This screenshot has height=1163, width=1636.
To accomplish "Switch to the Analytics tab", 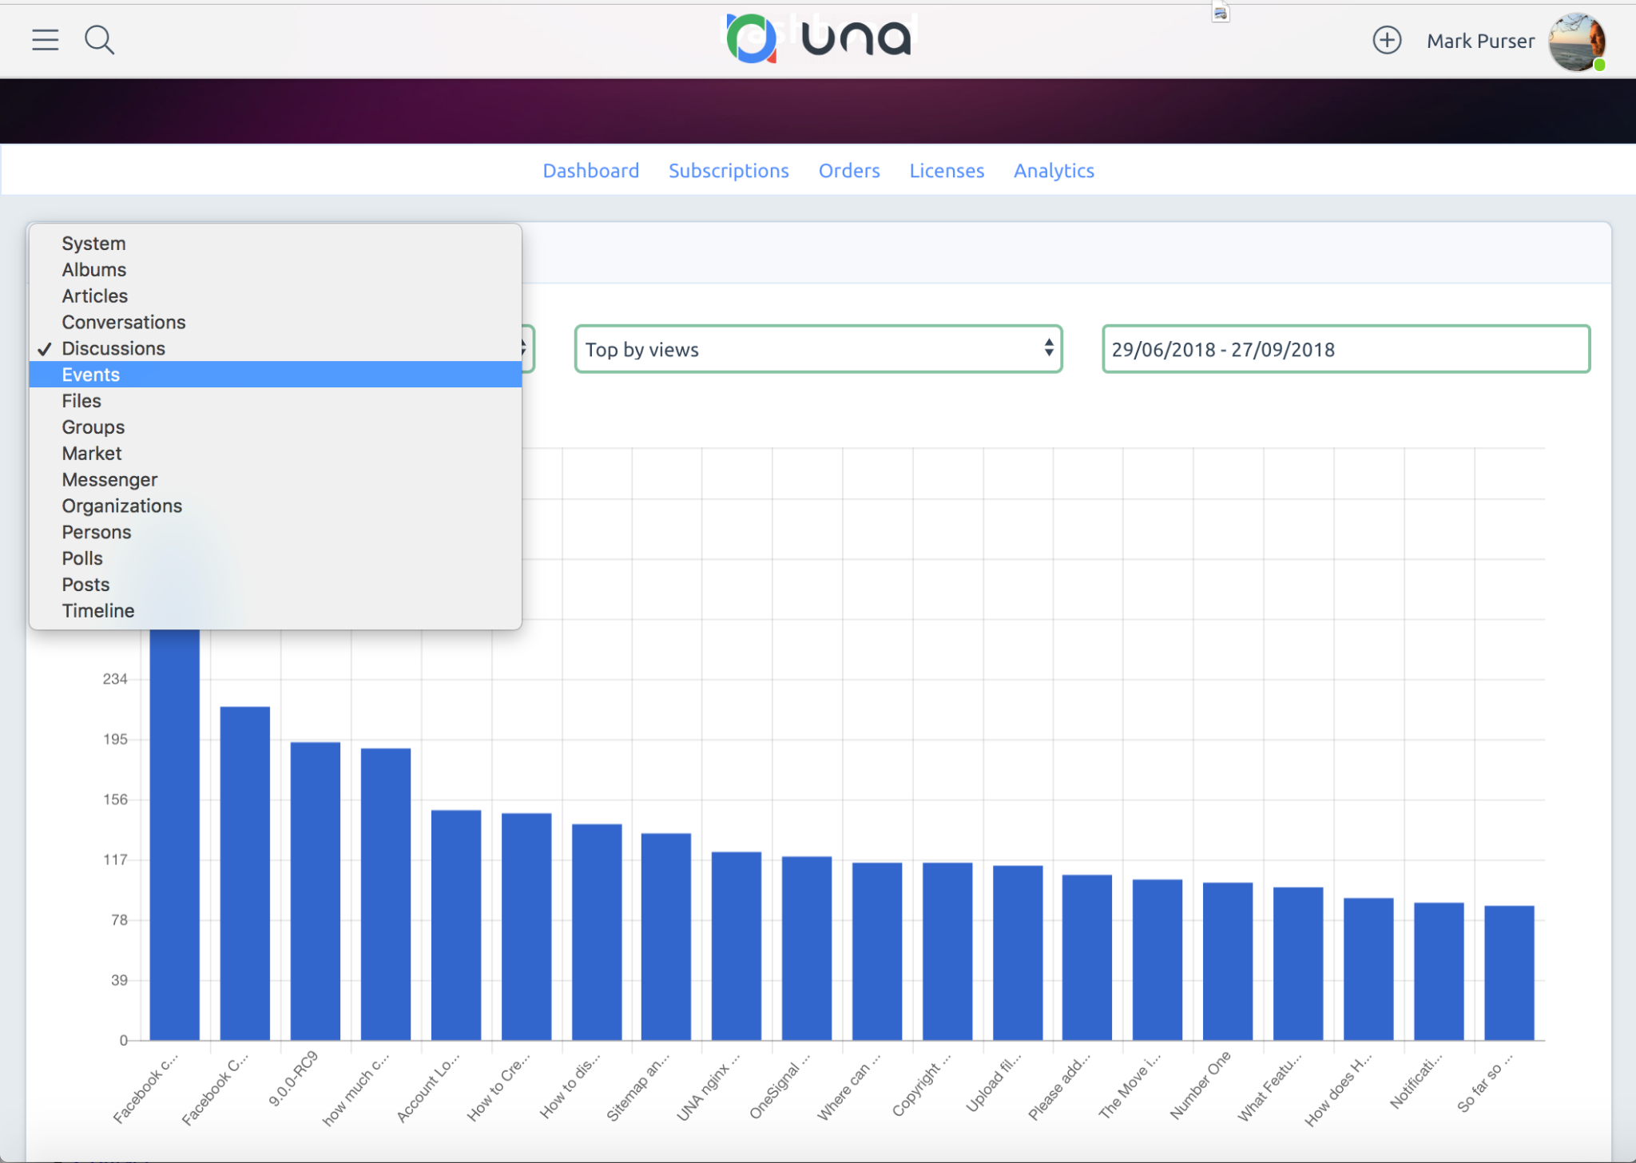I will [x=1054, y=171].
